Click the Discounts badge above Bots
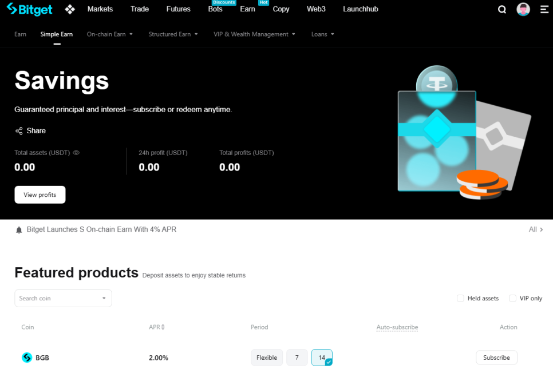The image size is (553, 373). click(224, 2)
